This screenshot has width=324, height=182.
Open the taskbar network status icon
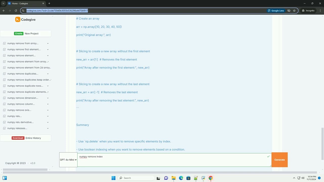(299, 178)
